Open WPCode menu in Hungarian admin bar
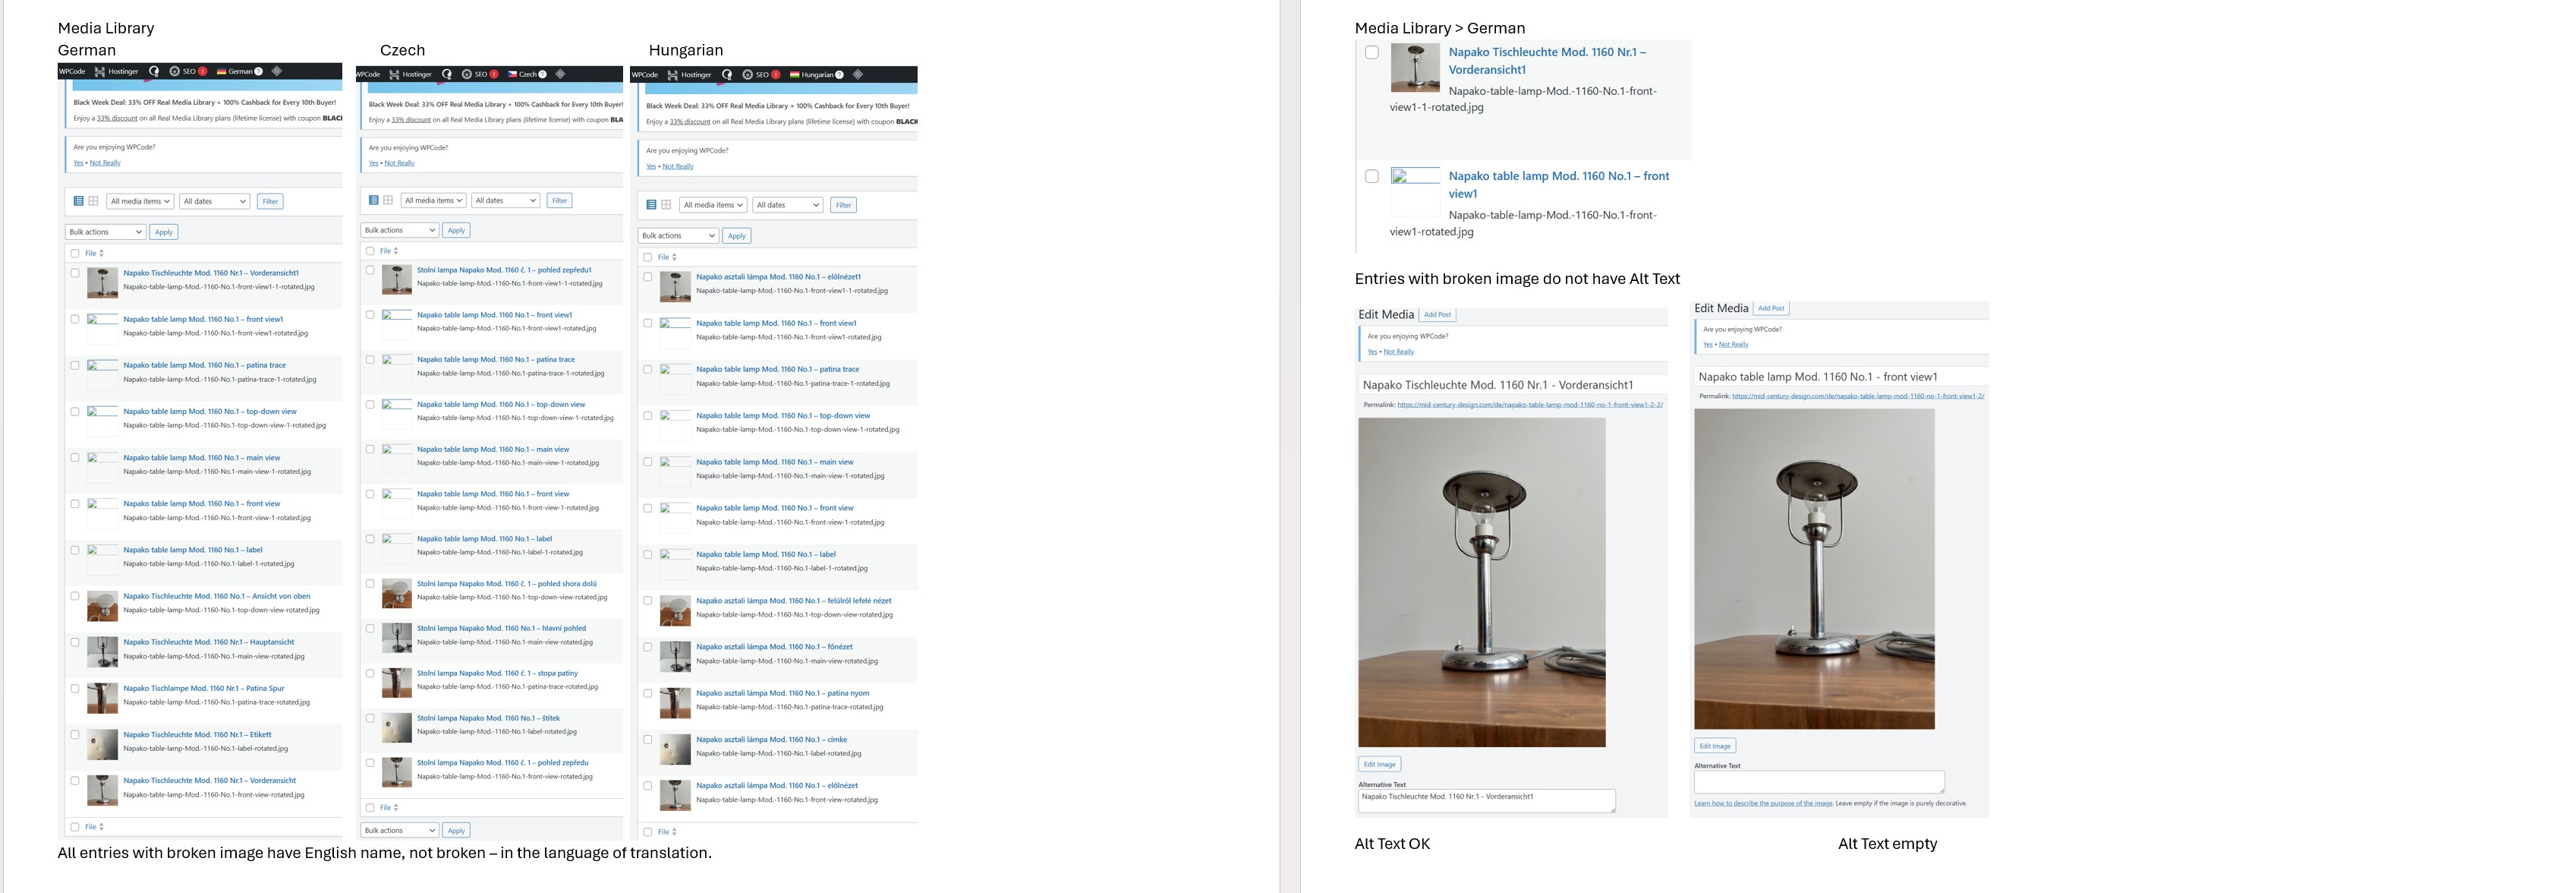 pyautogui.click(x=645, y=75)
